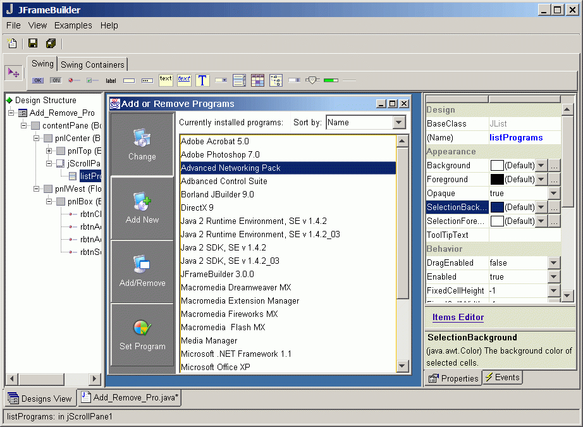This screenshot has width=583, height=427.
Task: Switch to the Designs View tab
Action: pos(40,399)
